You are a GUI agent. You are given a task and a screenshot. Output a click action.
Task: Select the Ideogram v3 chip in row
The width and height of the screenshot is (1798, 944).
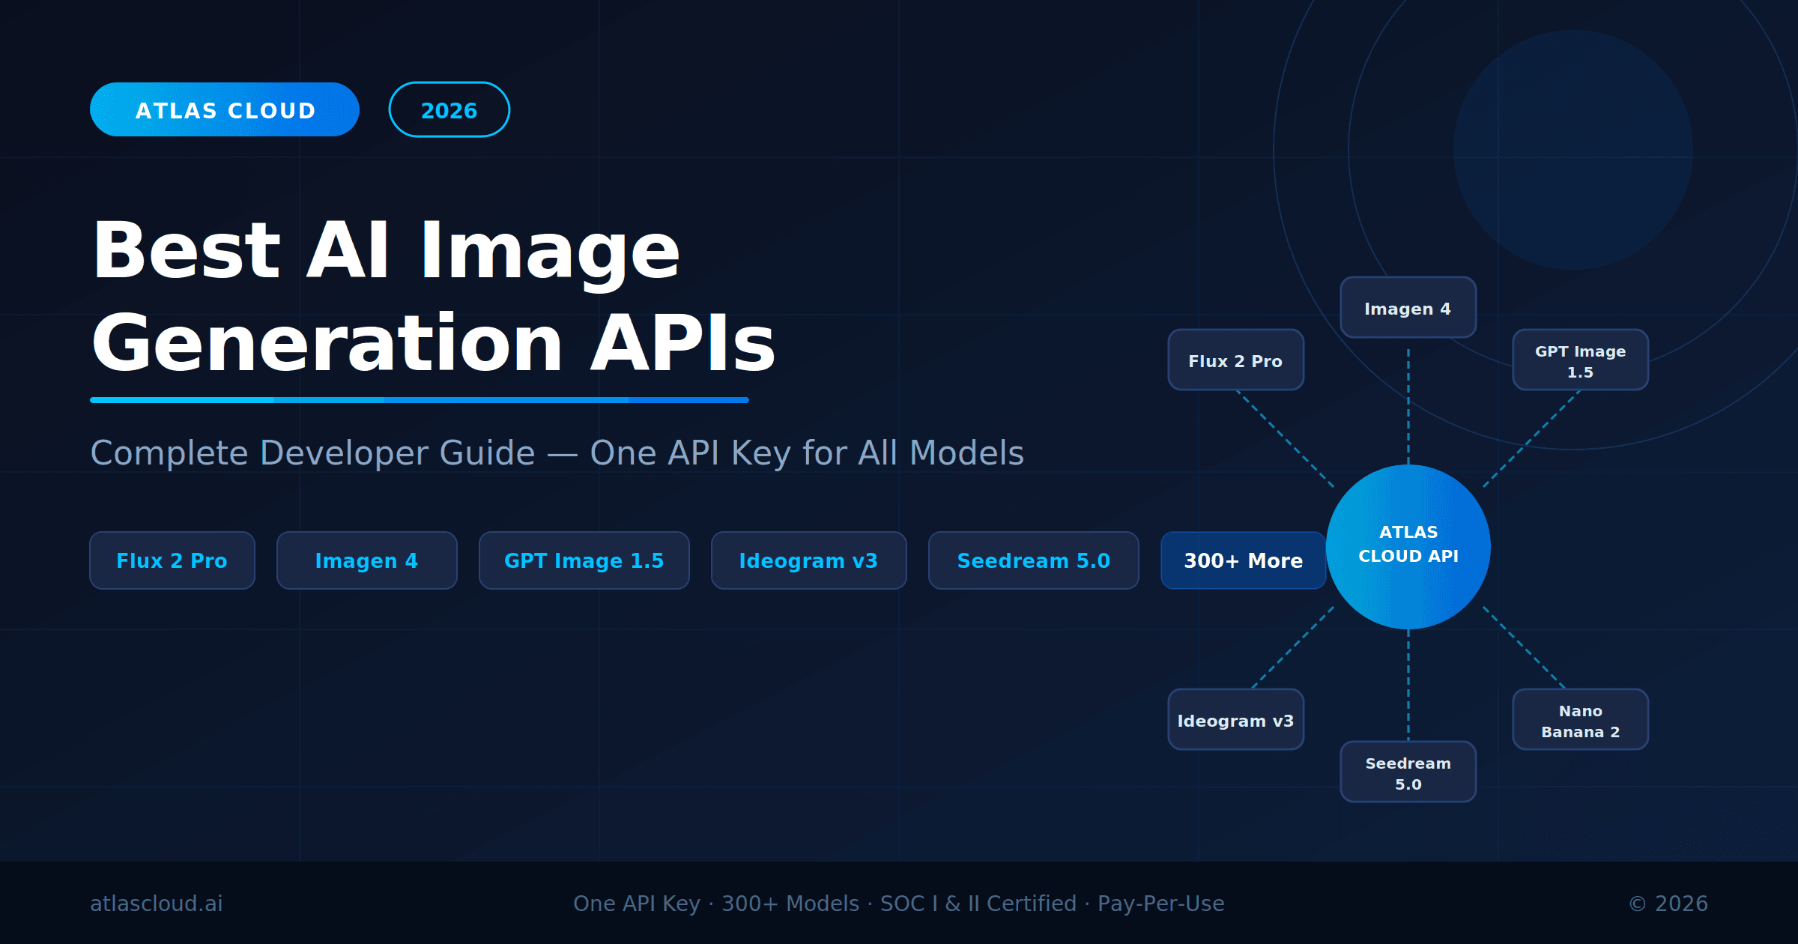click(808, 560)
